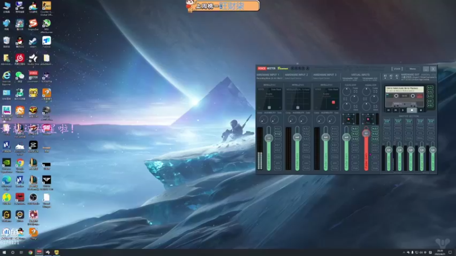Click the first Master Section fader knob
Viewport: 456px width, 256px height.
point(389,150)
